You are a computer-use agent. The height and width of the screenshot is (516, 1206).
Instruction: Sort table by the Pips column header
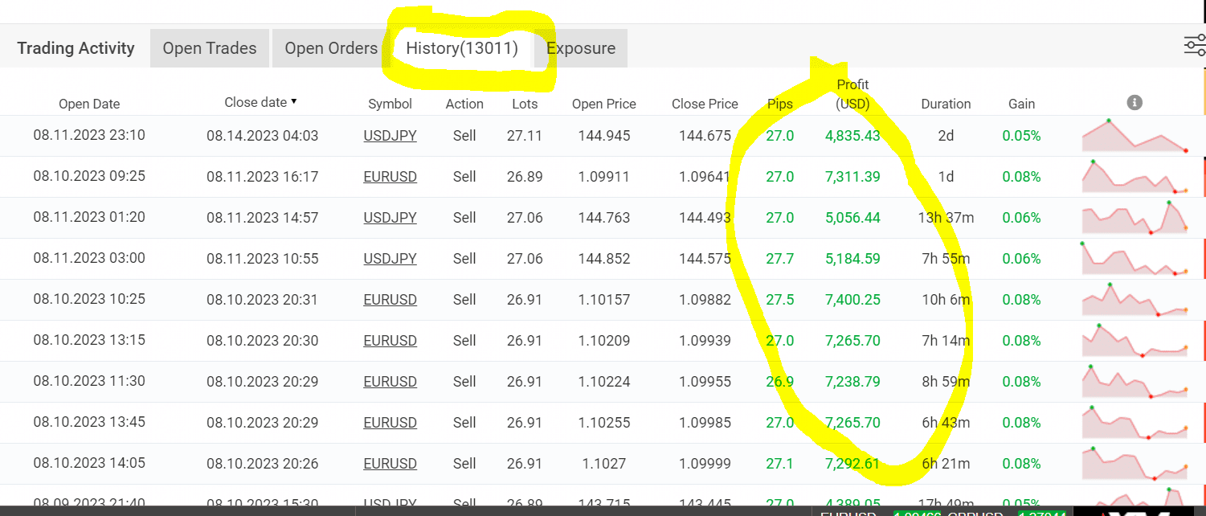779,104
